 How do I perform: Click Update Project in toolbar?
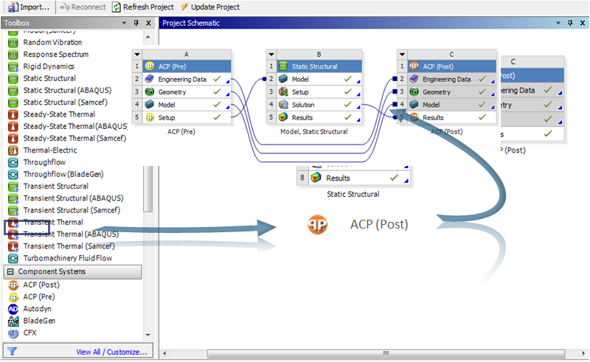click(x=210, y=7)
